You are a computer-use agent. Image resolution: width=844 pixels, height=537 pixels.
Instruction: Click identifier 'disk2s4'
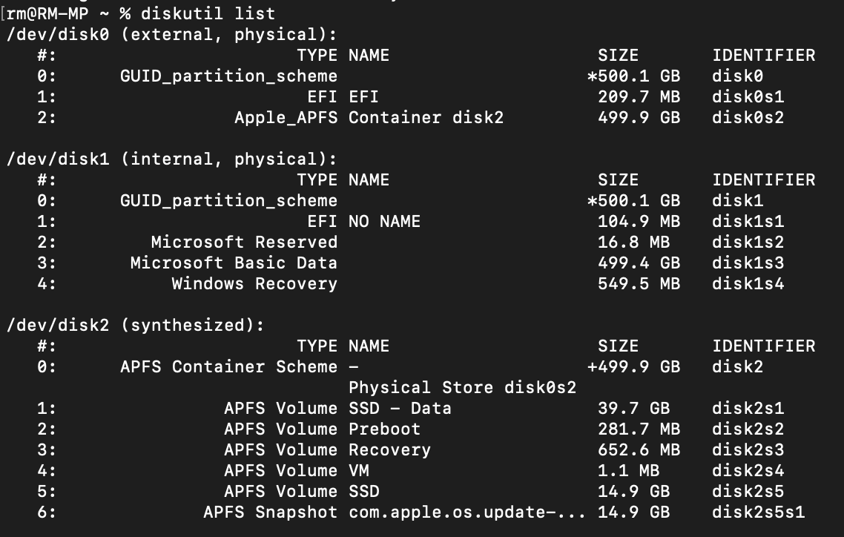[x=748, y=470]
